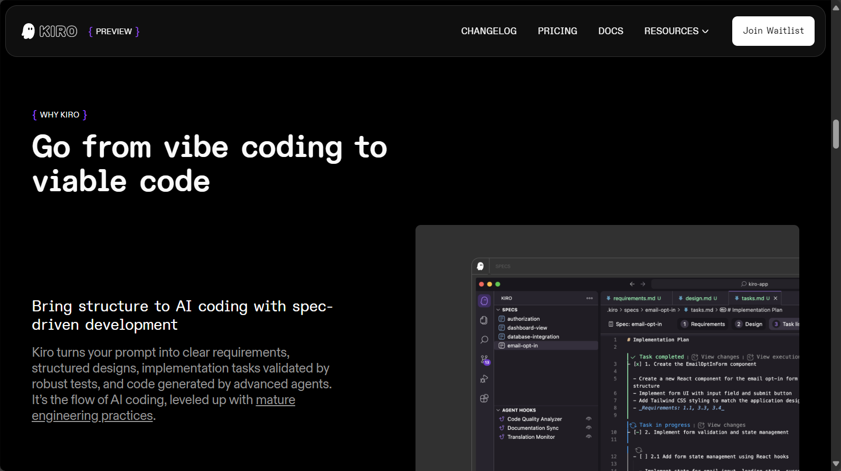Click the authorization spec document icon
Screen dimensions: 841x471
(502, 319)
